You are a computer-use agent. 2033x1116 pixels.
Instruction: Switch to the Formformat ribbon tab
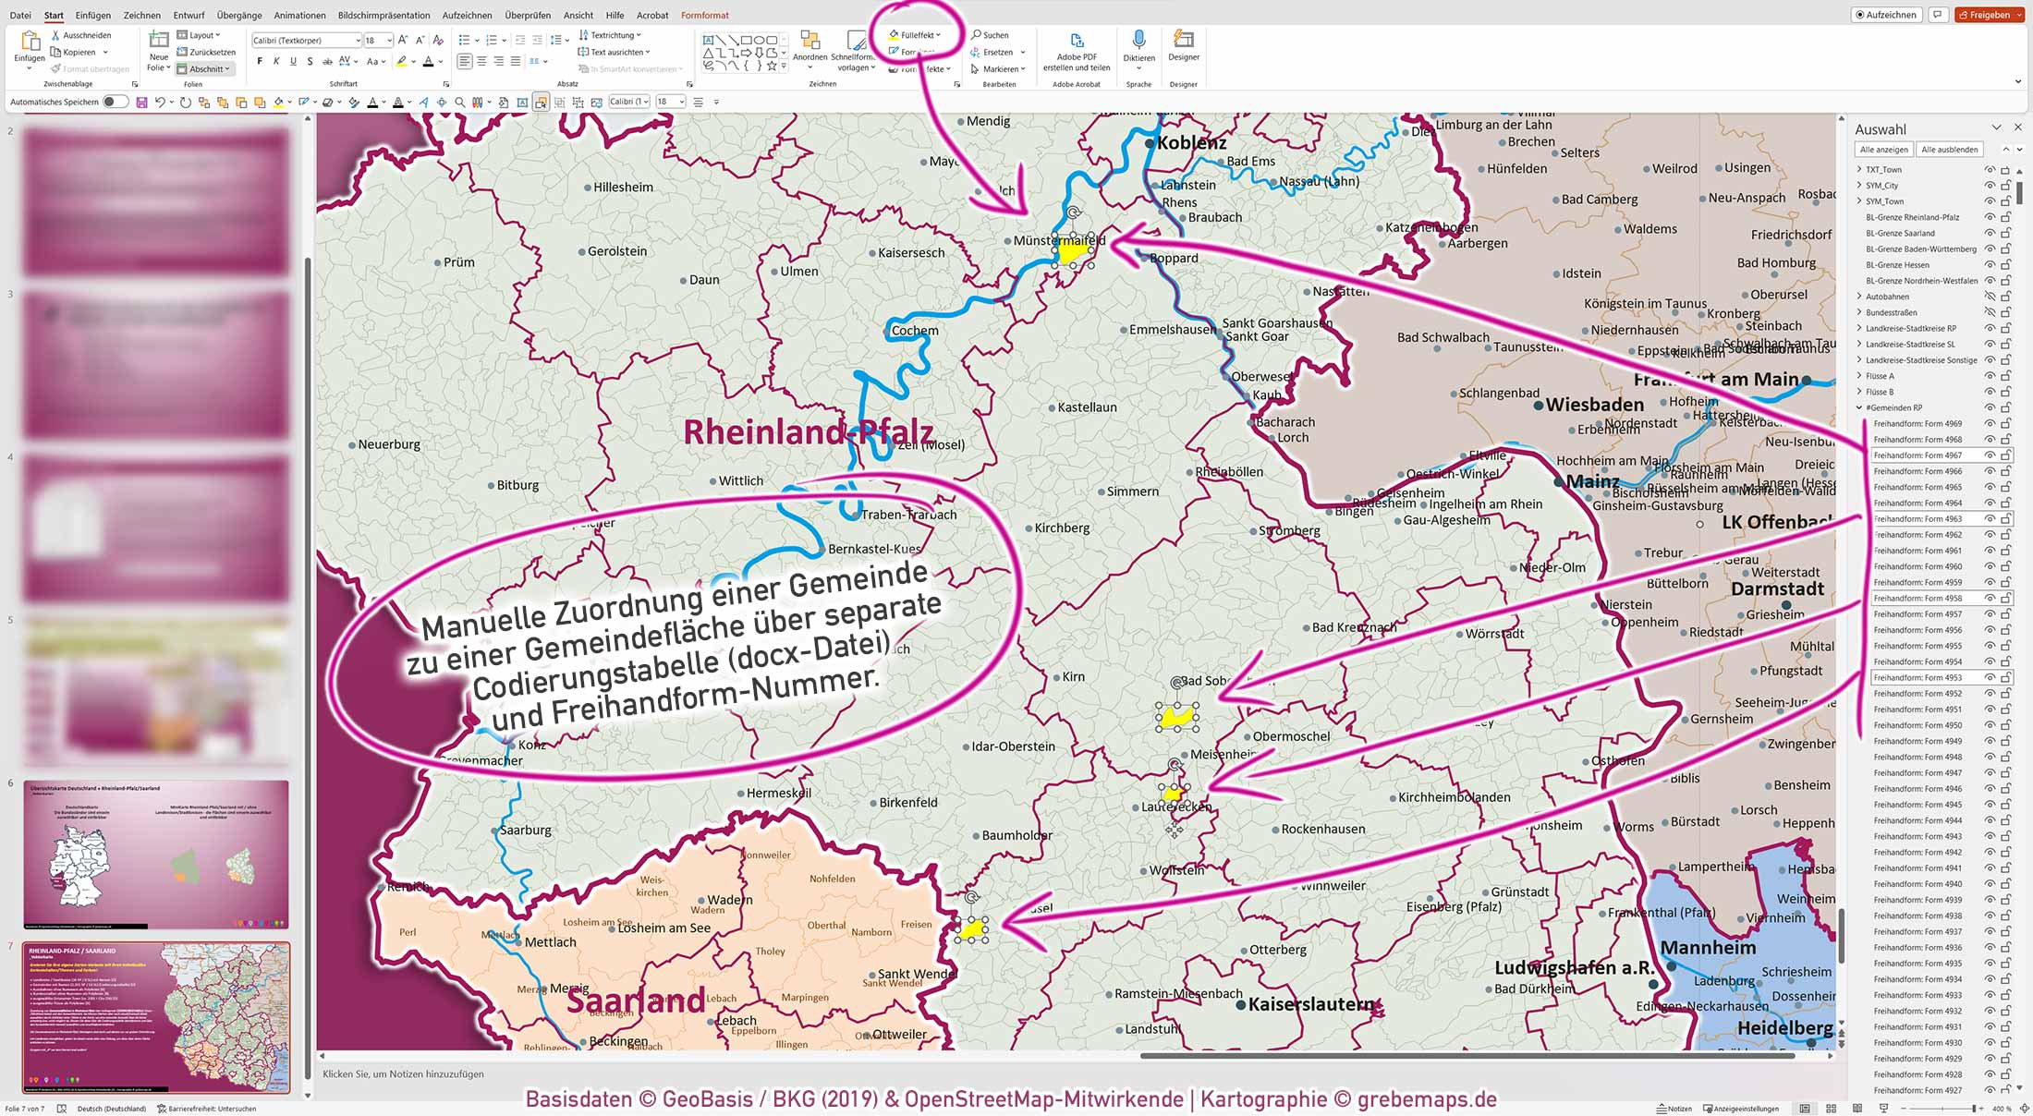pos(704,15)
